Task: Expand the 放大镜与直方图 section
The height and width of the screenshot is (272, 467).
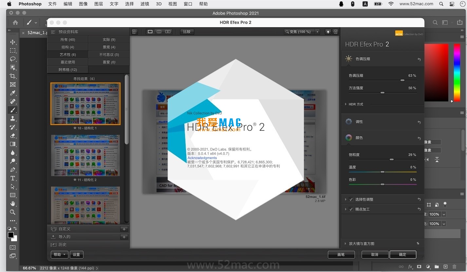Action: (x=346, y=244)
